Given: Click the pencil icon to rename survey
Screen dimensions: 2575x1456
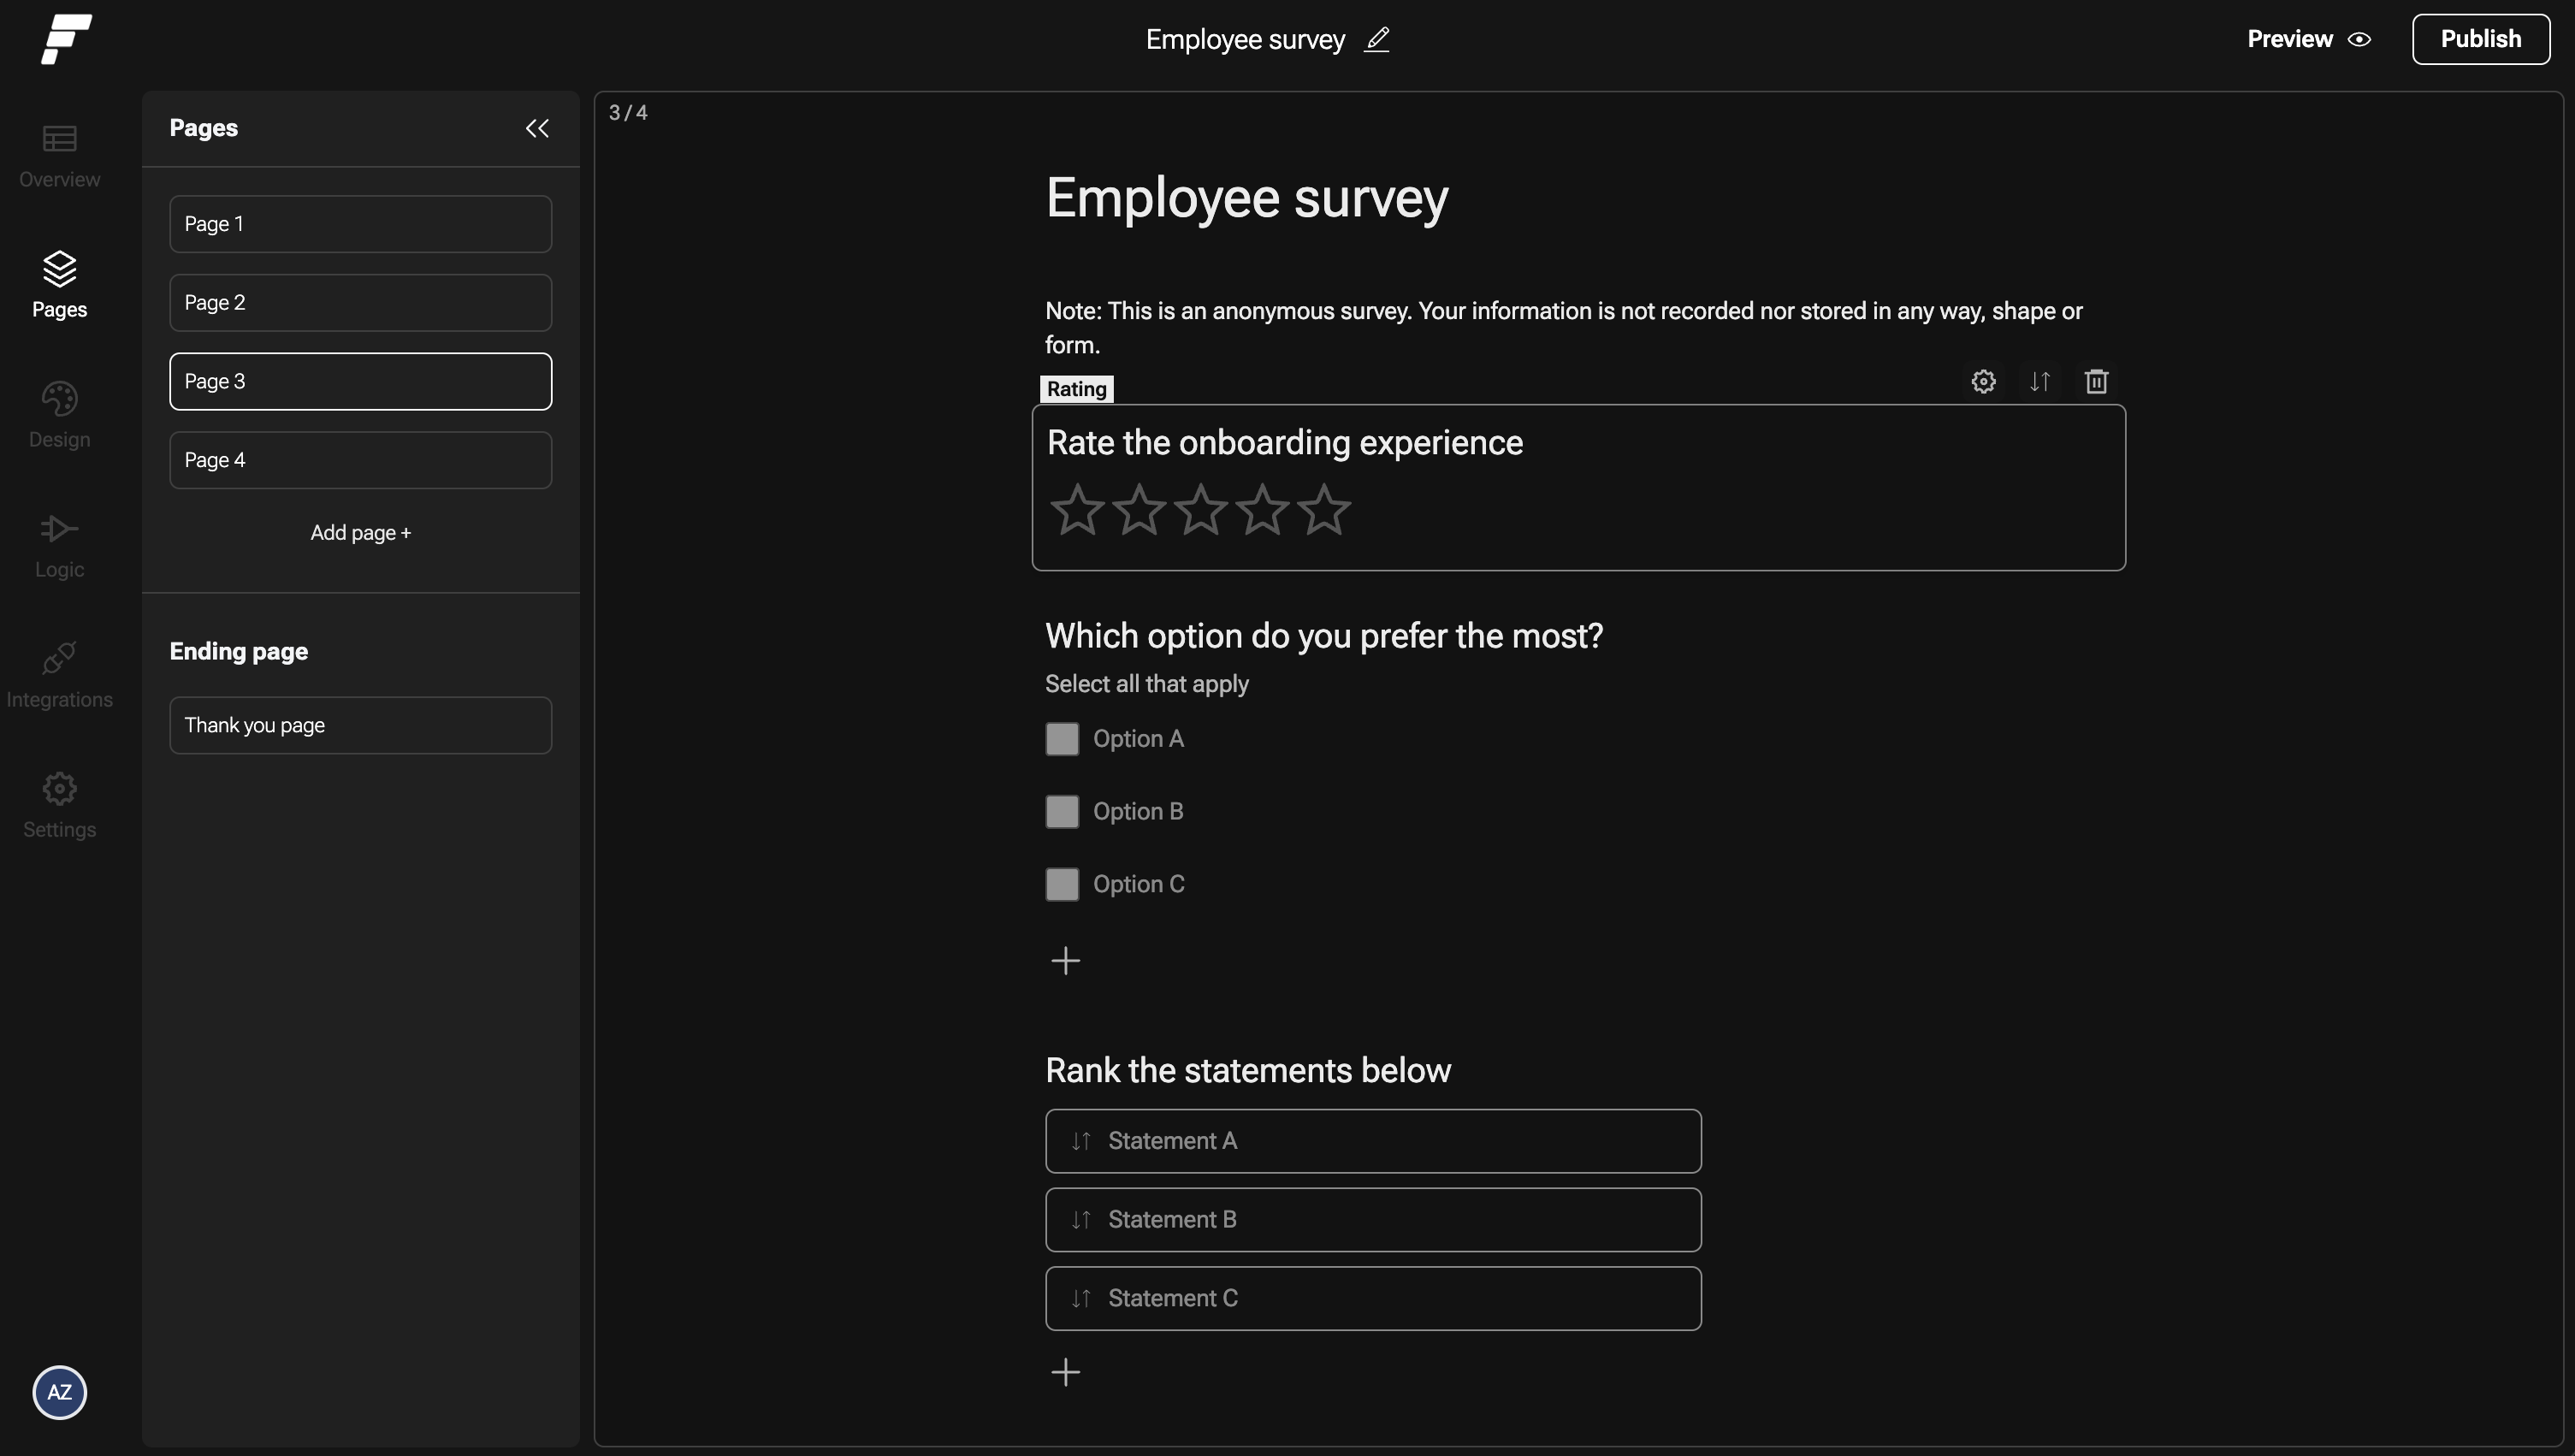Looking at the screenshot, I should click(x=1377, y=39).
